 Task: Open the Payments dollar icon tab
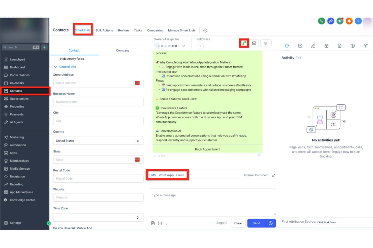pyautogui.click(x=353, y=46)
